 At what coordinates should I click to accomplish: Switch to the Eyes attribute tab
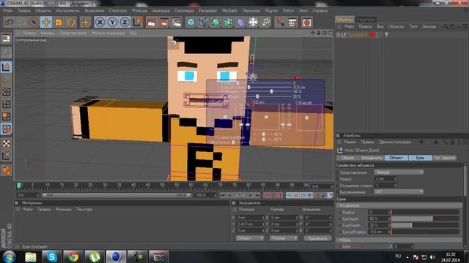pos(420,158)
